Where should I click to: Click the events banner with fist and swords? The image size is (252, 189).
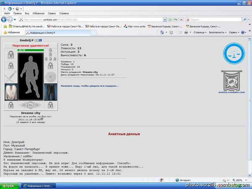(x=231, y=81)
